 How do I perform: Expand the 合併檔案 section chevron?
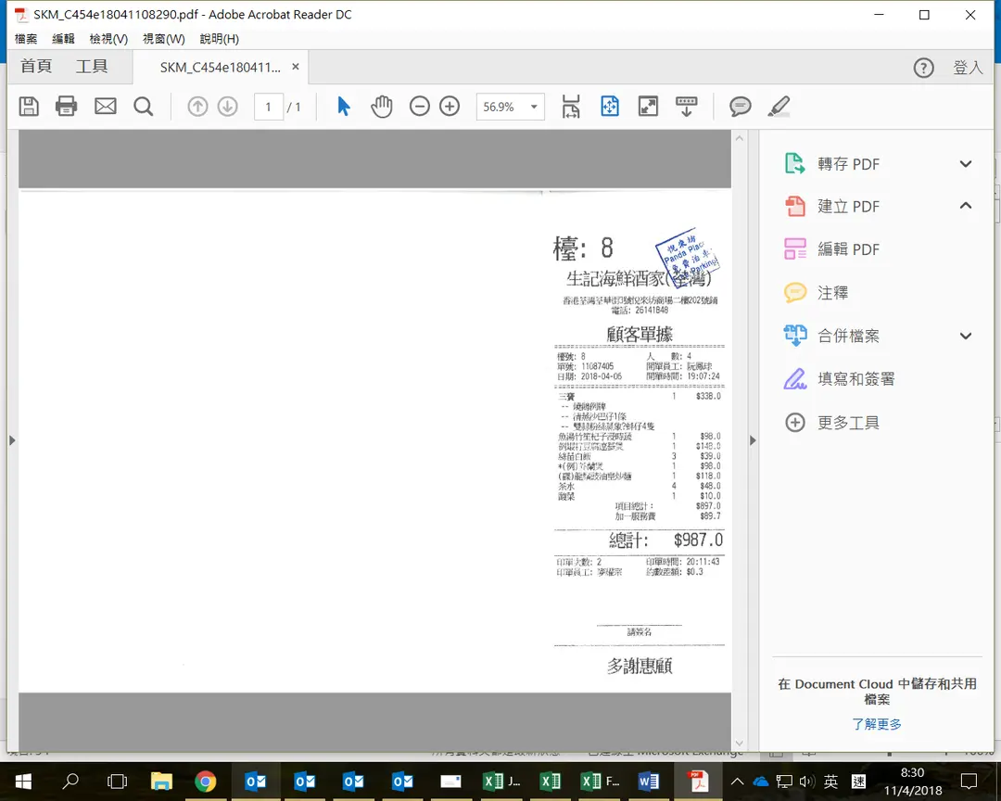tap(965, 337)
